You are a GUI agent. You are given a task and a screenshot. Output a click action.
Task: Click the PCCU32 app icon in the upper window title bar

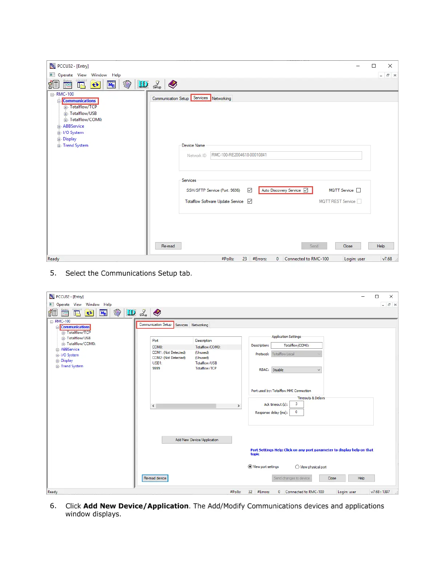(52, 66)
